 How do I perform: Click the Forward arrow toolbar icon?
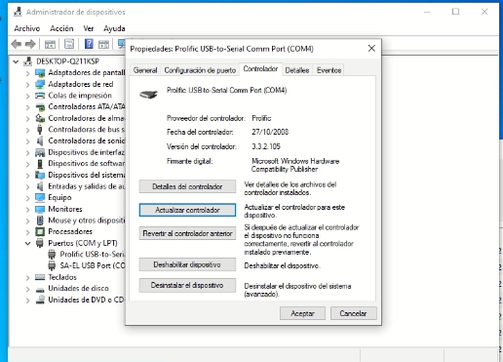click(x=30, y=44)
